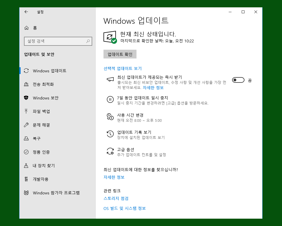Toggle the 최신 업데이트가 제공되는 즉시 받기 switch
This screenshot has width=282, height=226.
click(x=238, y=80)
